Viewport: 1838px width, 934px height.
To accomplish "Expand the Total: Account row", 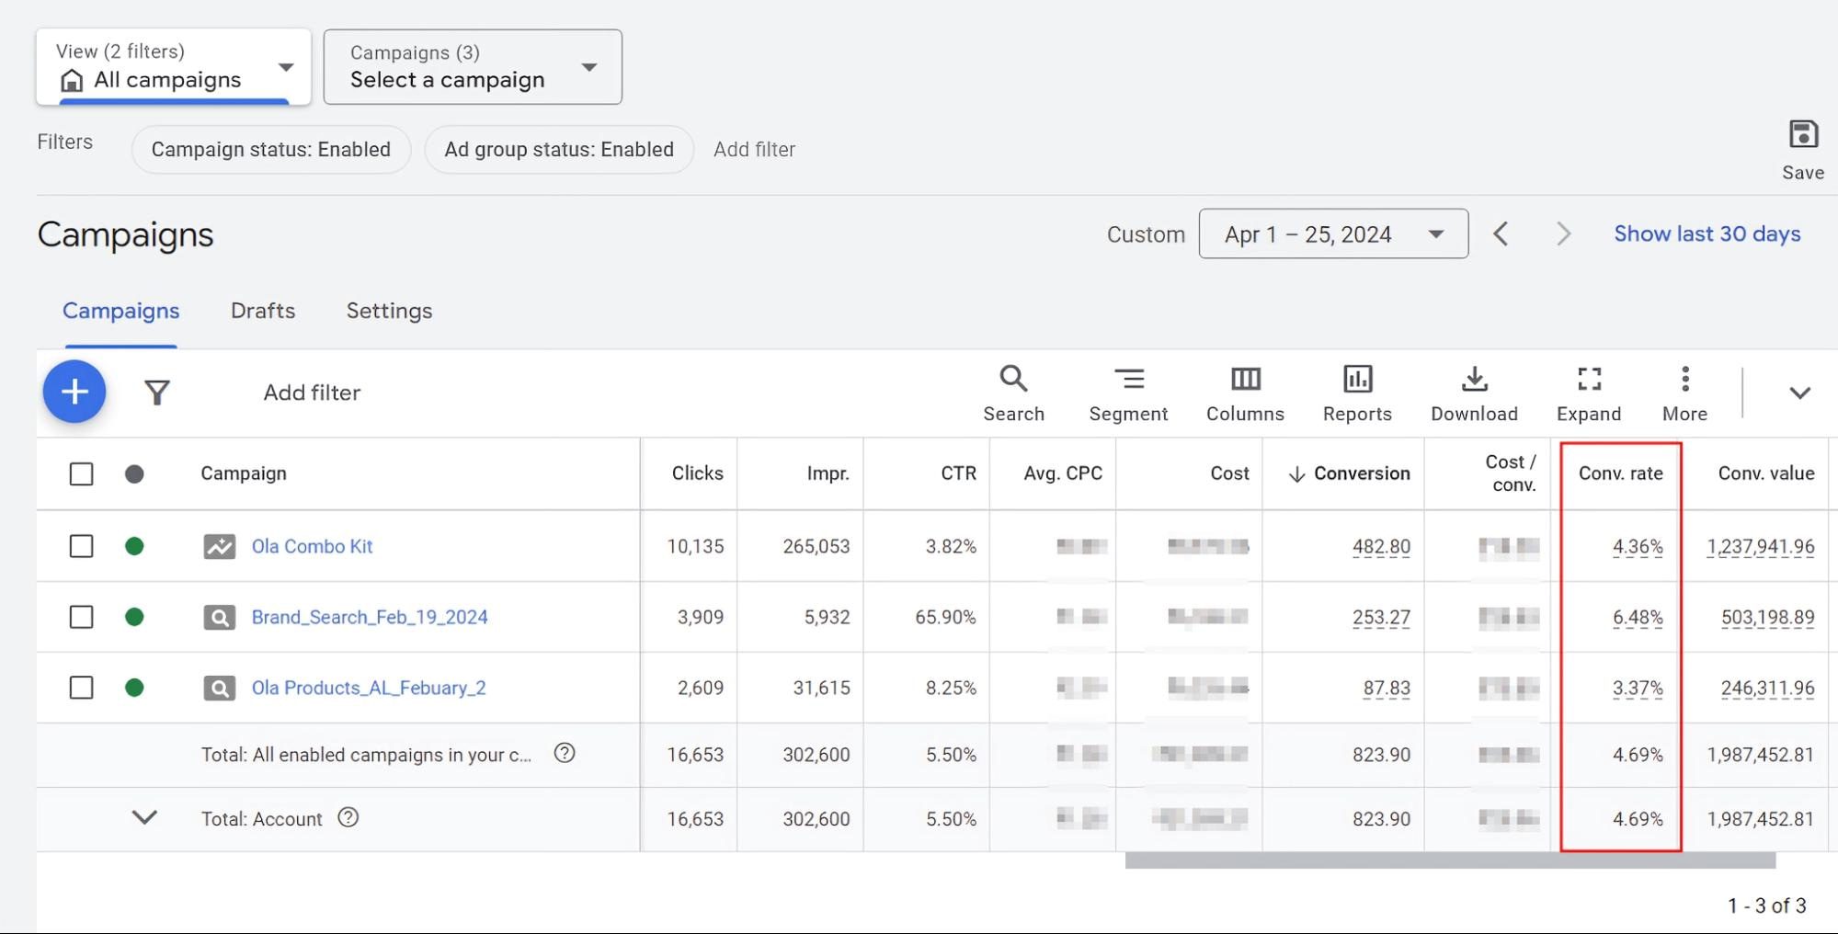I will point(143,818).
